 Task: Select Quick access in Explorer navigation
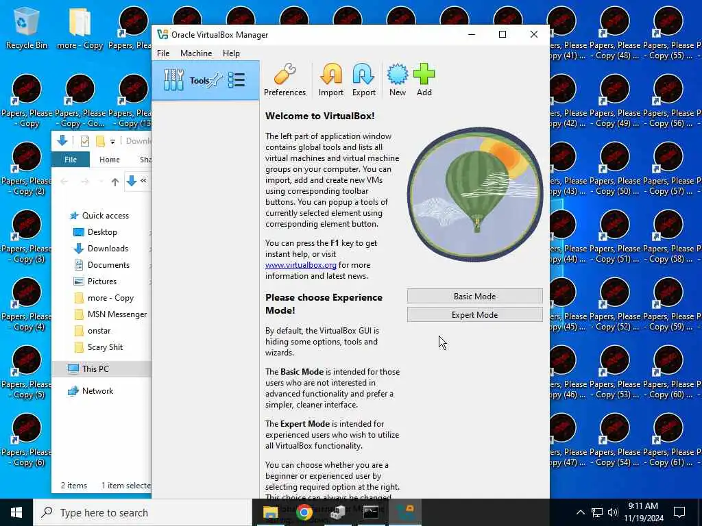pyautogui.click(x=105, y=216)
